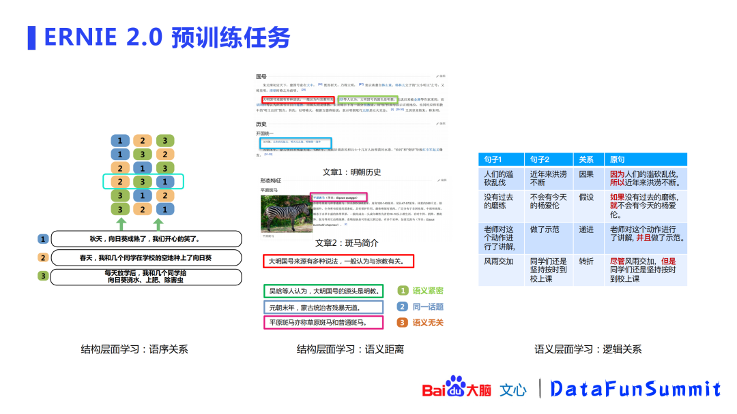Click the table header 关系
The width and height of the screenshot is (737, 414).
(x=588, y=159)
